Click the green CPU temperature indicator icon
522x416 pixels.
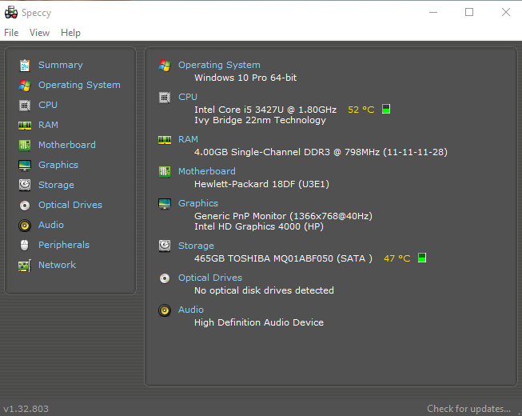(x=386, y=109)
